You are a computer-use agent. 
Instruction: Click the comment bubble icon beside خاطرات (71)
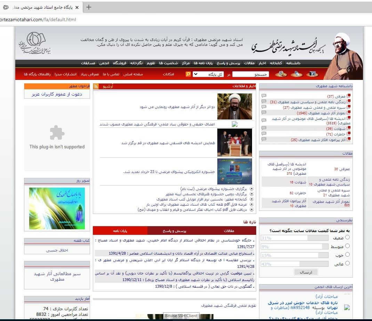pyautogui.click(x=264, y=134)
